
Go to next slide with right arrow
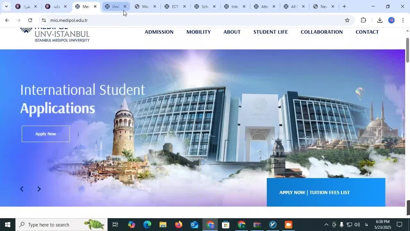click(x=39, y=189)
